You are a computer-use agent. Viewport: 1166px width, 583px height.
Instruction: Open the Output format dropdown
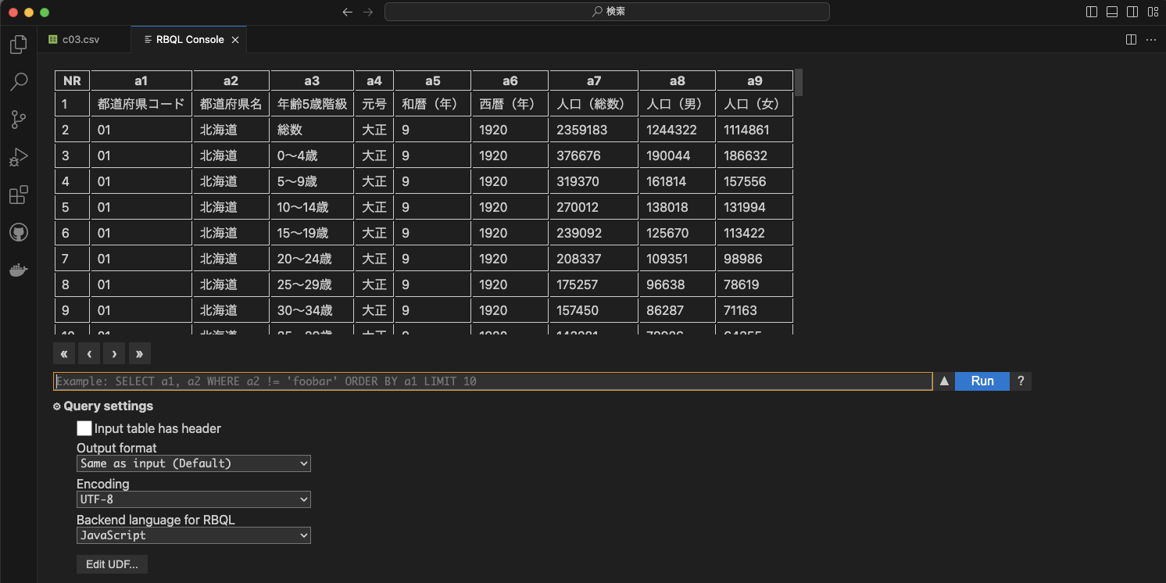[x=193, y=463]
